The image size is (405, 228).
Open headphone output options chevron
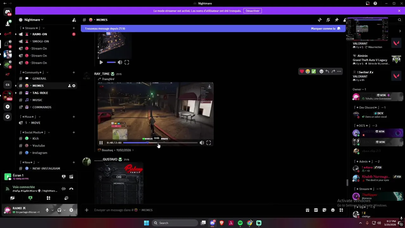point(65,210)
